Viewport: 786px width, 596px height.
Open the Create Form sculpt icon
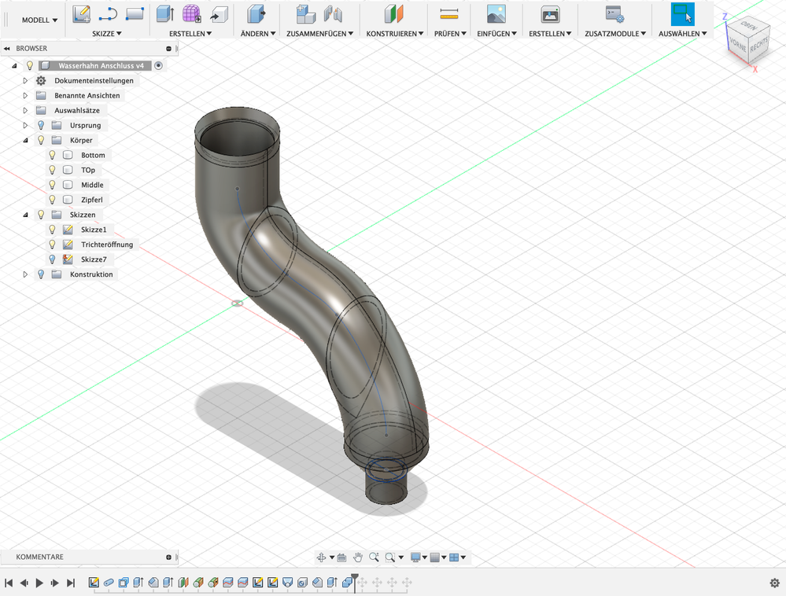(x=191, y=14)
